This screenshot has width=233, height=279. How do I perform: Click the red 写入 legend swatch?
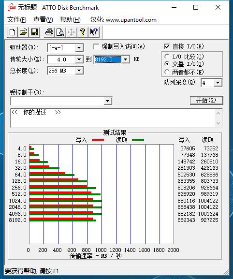pyautogui.click(x=98, y=140)
